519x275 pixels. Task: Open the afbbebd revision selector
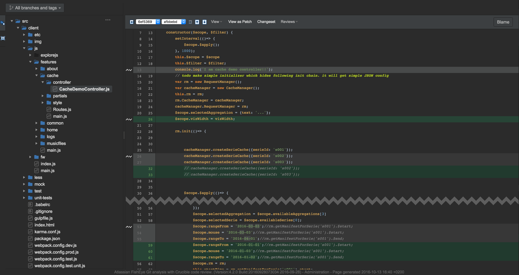(x=174, y=22)
